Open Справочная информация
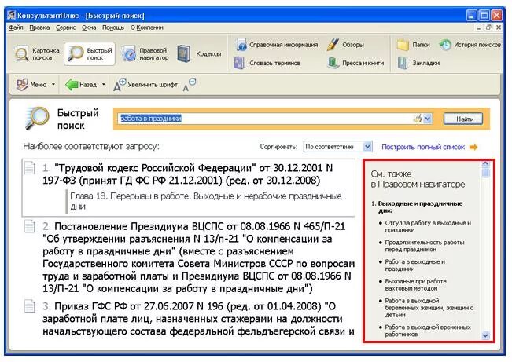This screenshot has width=512, height=362. click(x=276, y=45)
